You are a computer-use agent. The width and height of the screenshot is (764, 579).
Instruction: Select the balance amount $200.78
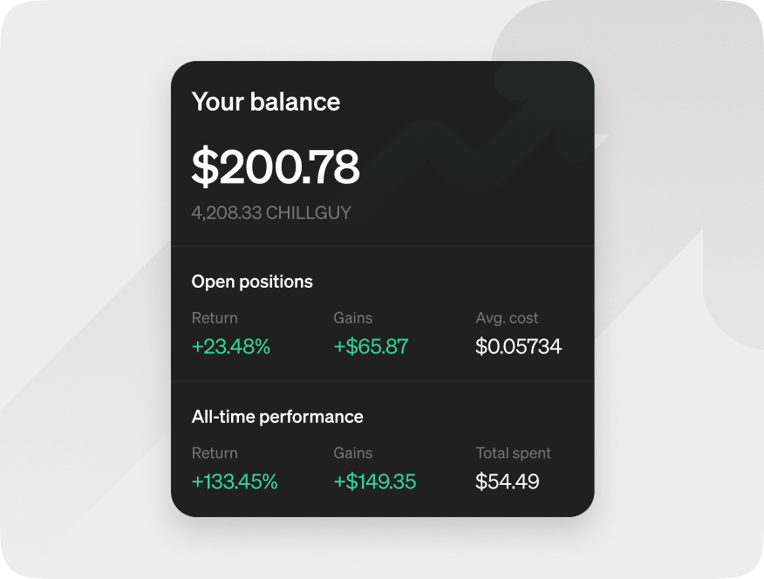pyautogui.click(x=276, y=167)
